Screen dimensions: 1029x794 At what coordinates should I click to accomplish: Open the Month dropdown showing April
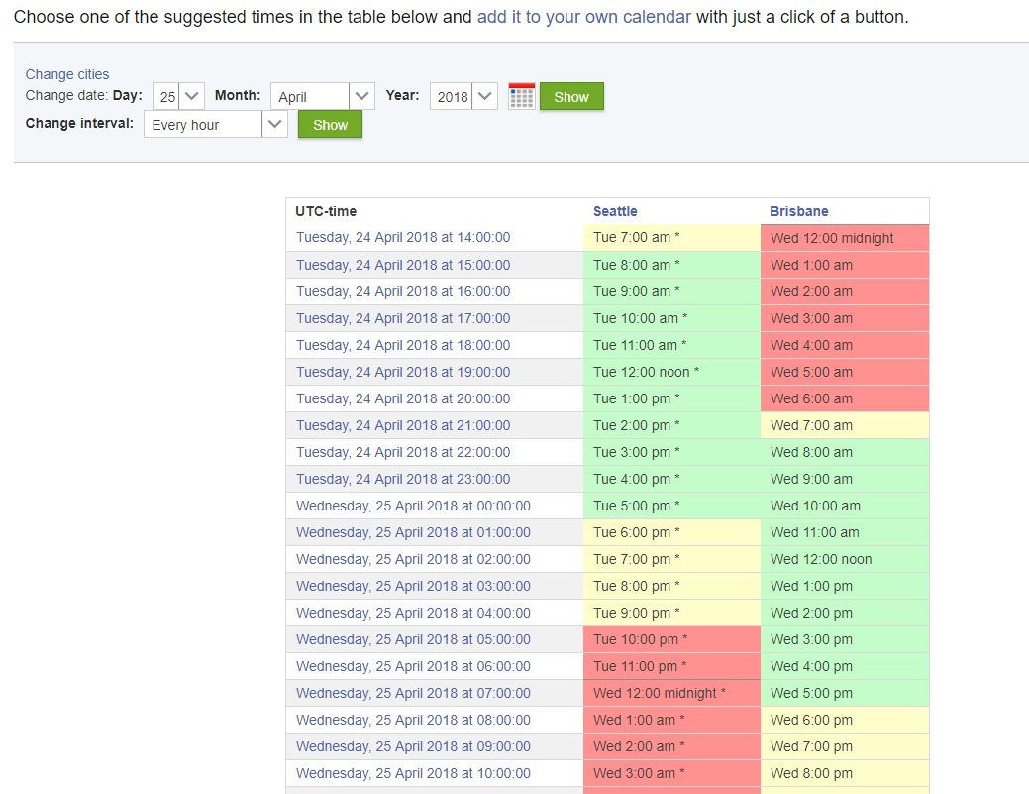coord(322,96)
